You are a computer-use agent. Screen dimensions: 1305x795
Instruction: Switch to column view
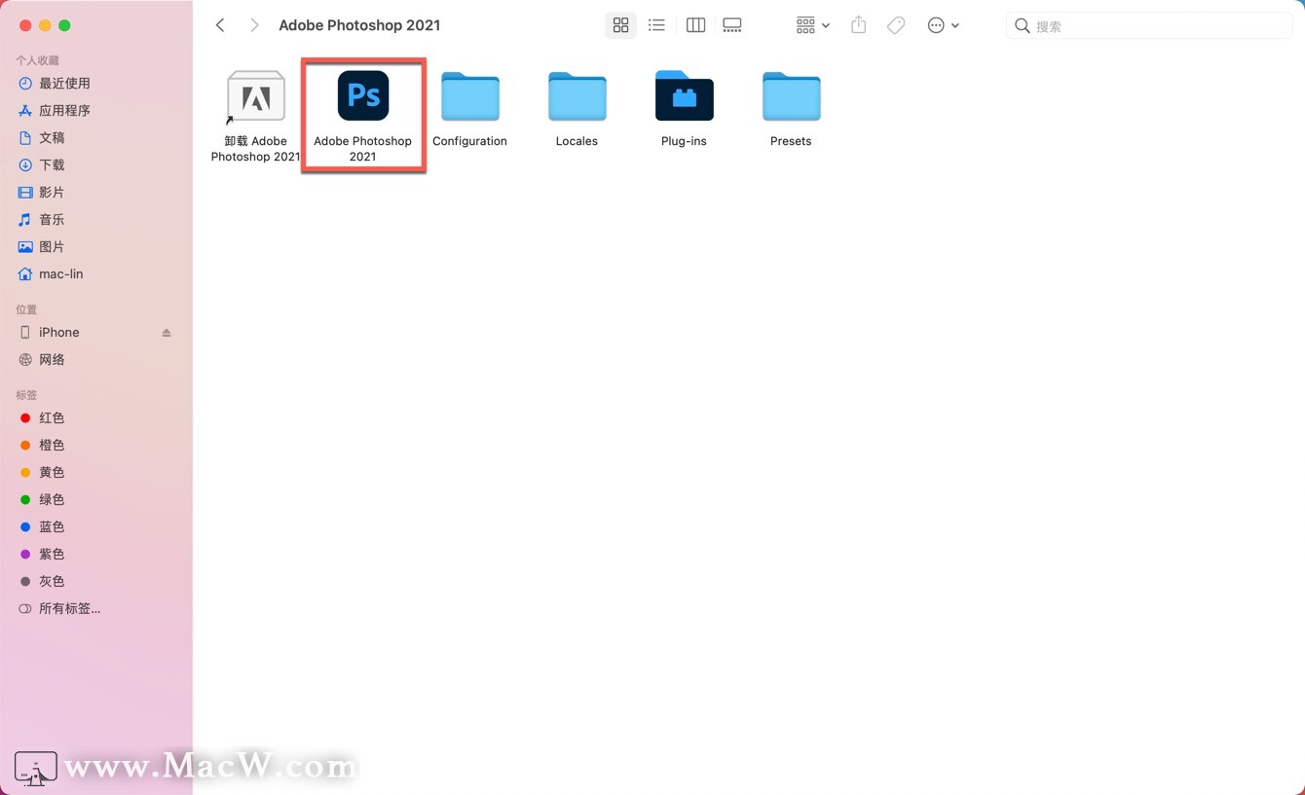695,25
